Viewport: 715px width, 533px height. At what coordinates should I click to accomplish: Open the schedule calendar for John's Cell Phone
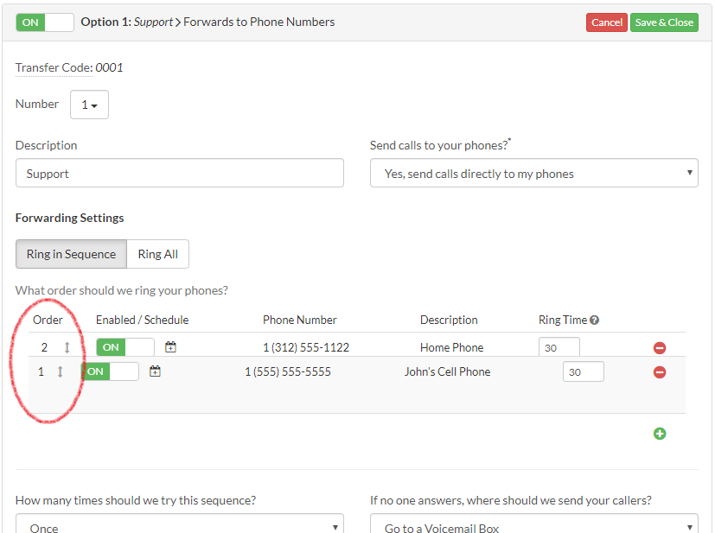click(155, 370)
